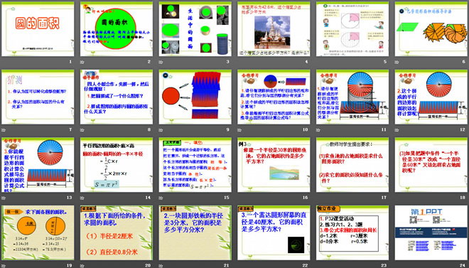Click the slide number 4 label

click(x=306, y=62)
